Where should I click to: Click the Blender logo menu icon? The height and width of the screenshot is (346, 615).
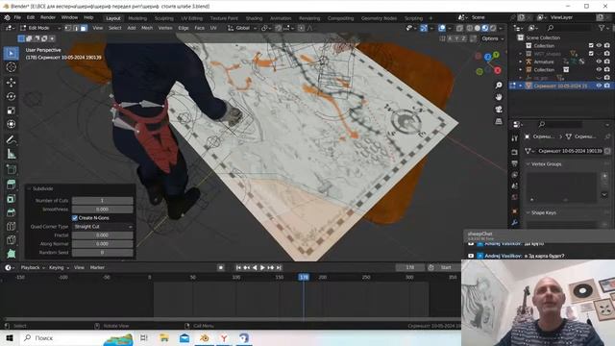7,17
